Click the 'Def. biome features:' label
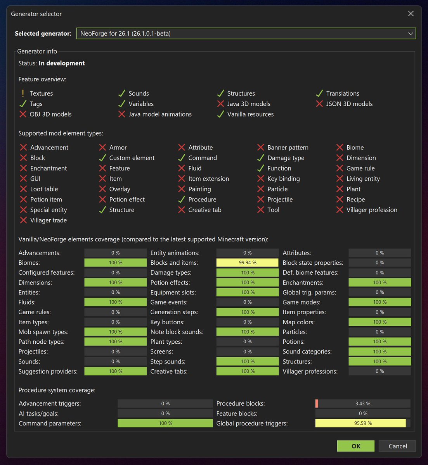Viewport: 428px width, 465px height. tap(310, 272)
